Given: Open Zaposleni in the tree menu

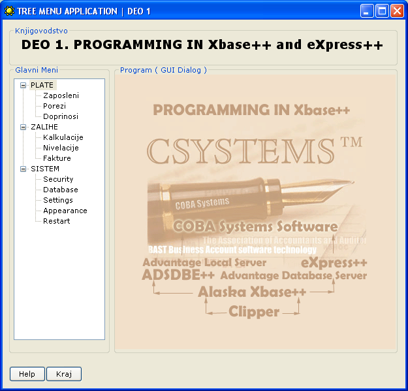Looking at the screenshot, I should point(61,95).
